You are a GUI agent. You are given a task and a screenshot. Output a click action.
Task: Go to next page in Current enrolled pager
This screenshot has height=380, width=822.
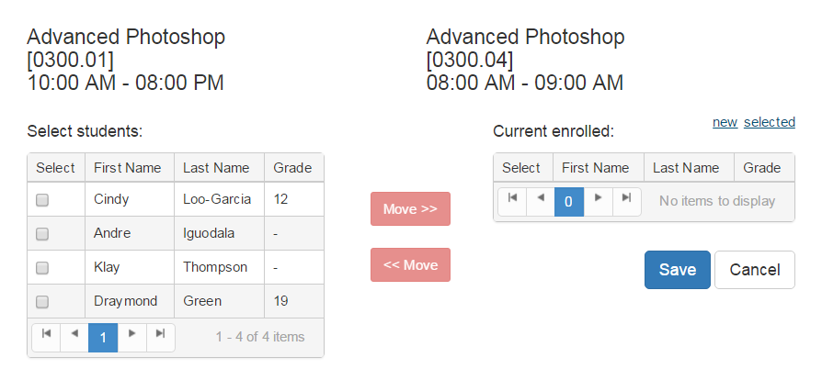coord(598,201)
